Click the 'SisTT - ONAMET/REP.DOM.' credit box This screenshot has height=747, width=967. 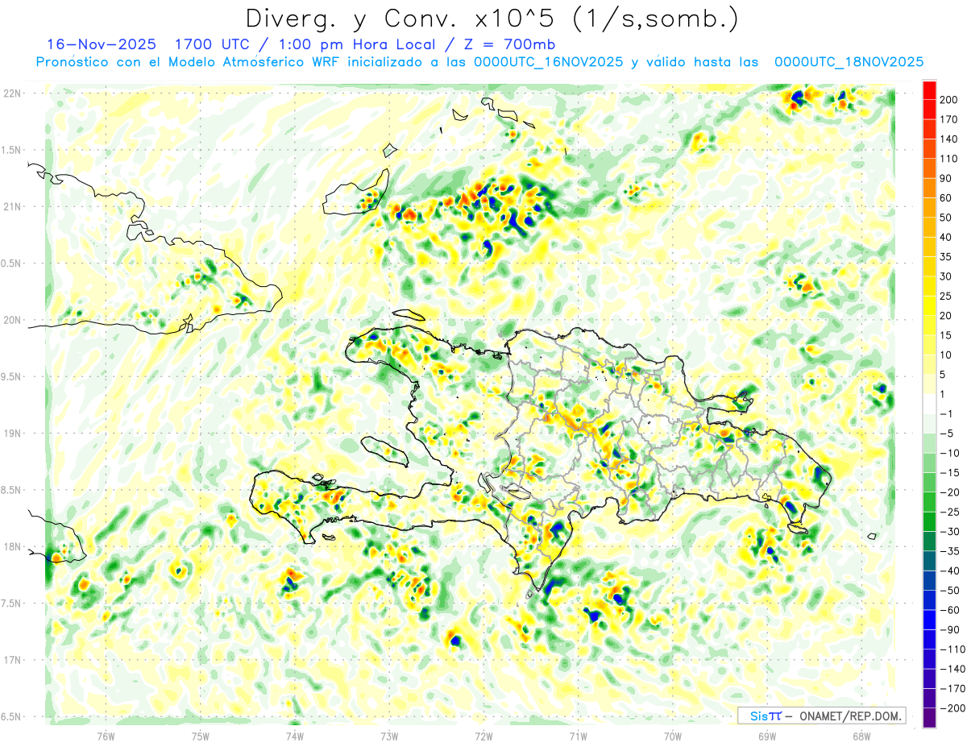pos(821,716)
